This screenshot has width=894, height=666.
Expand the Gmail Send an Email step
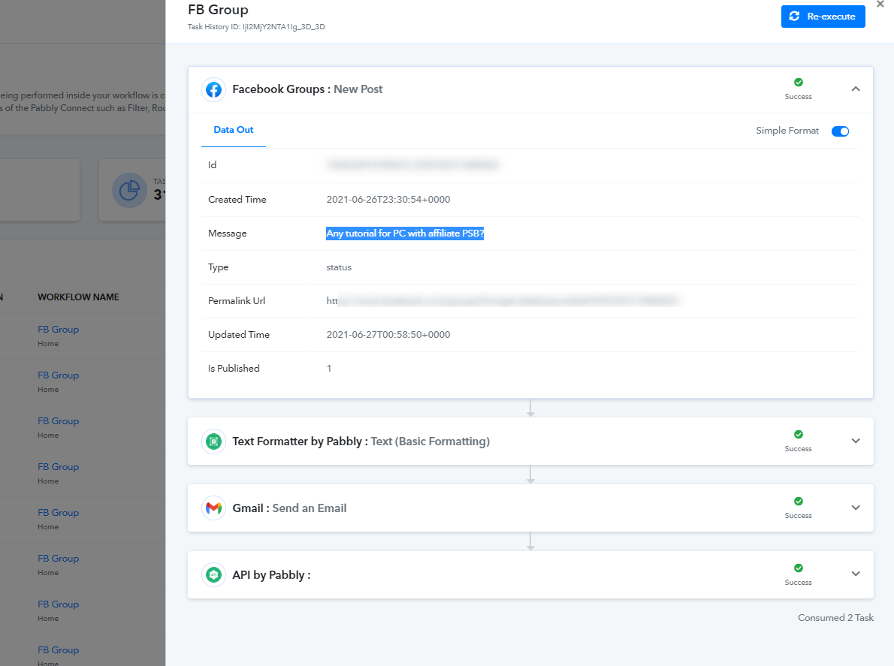pyautogui.click(x=855, y=508)
